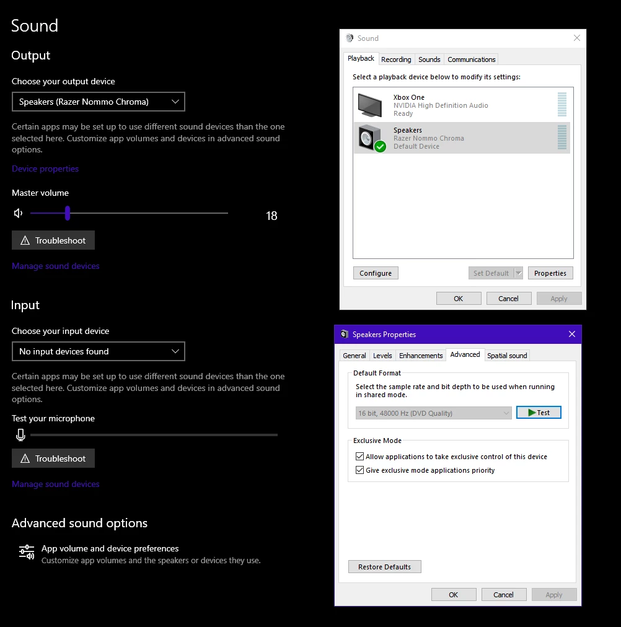Open the Set Default dropdown arrow
The height and width of the screenshot is (627, 621).
519,273
